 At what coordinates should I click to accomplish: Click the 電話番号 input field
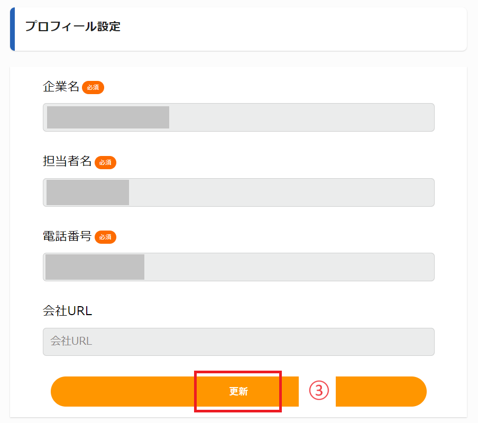pos(238,267)
